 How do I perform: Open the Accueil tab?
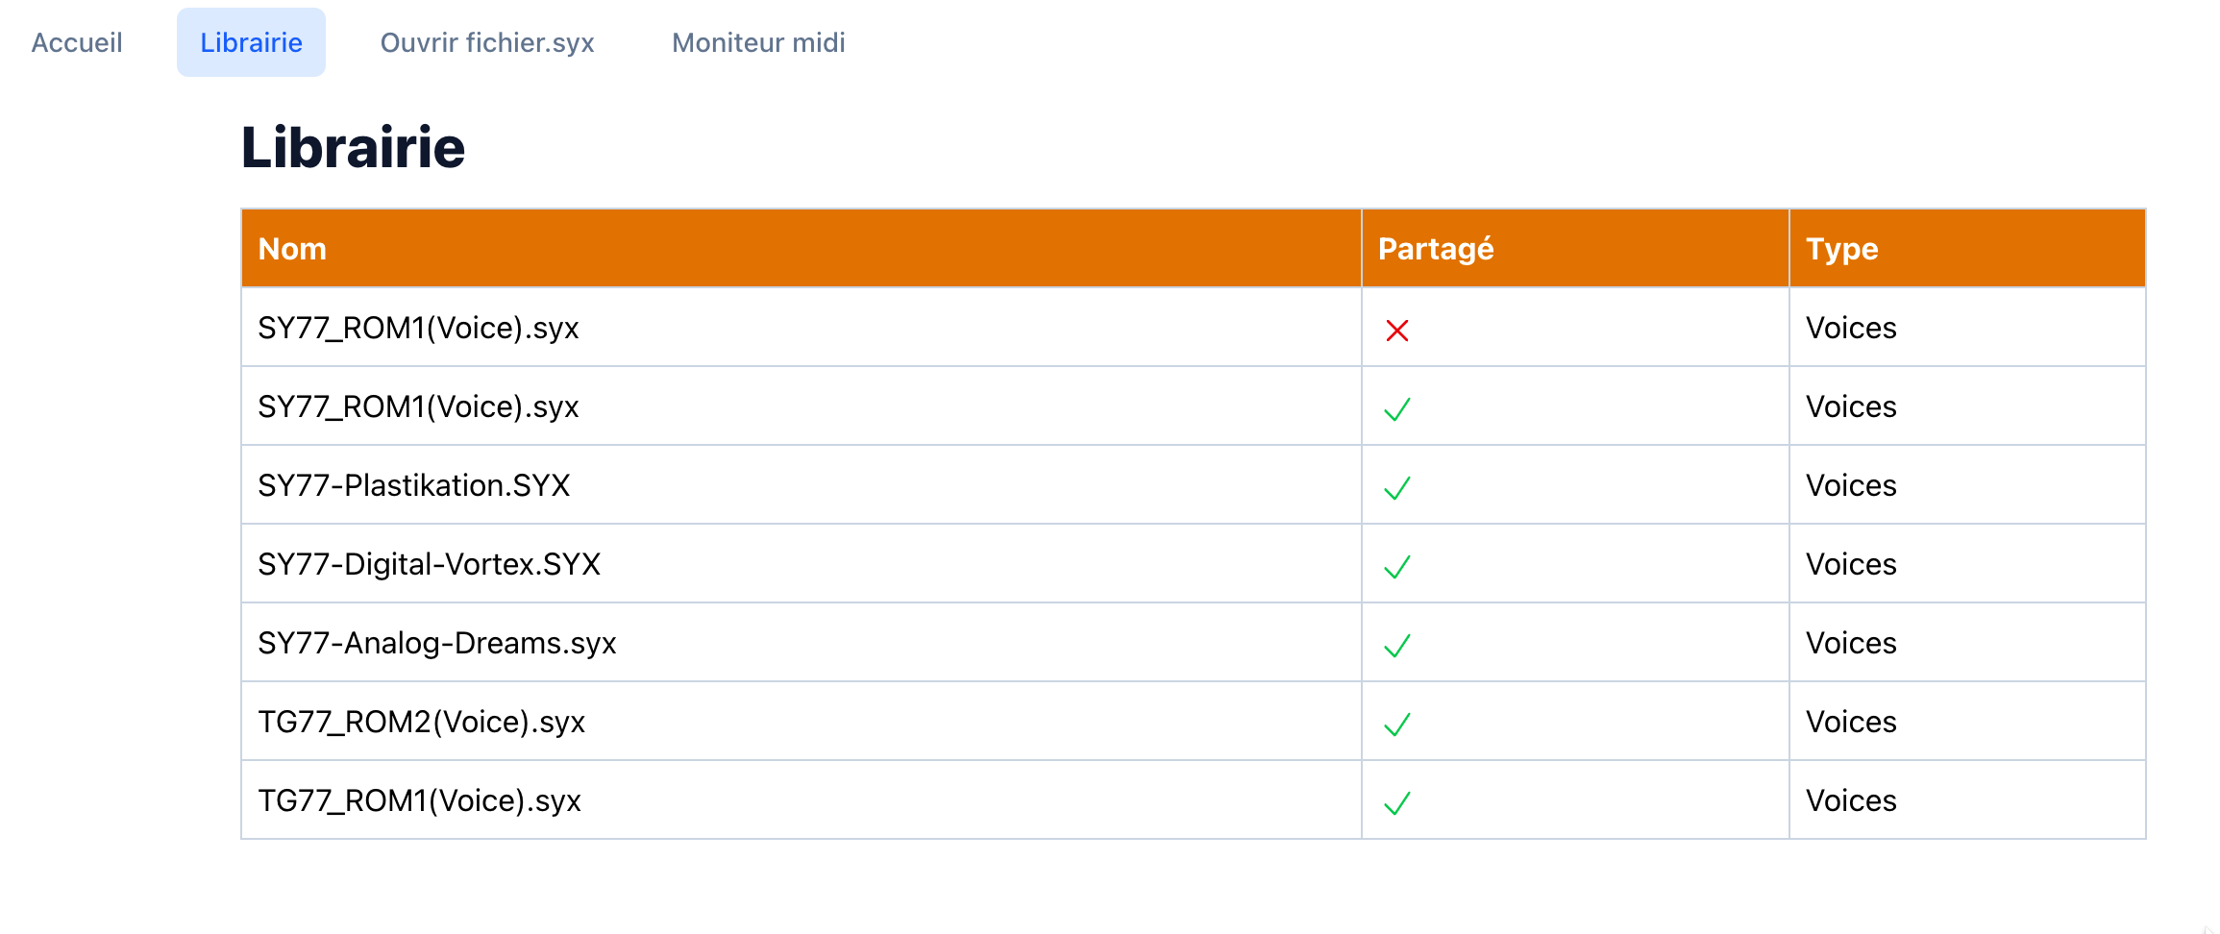(x=77, y=42)
